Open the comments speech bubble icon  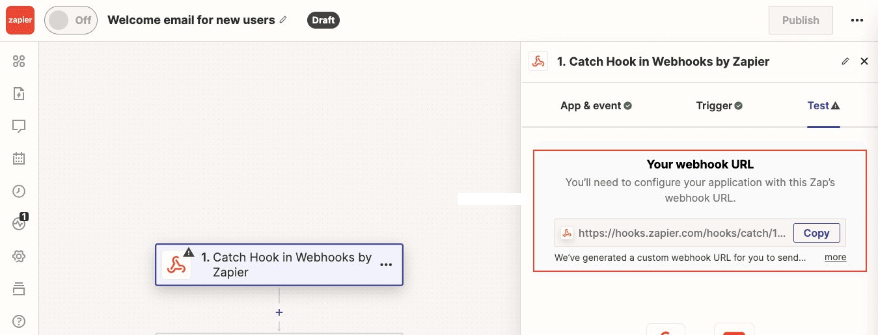(x=19, y=126)
